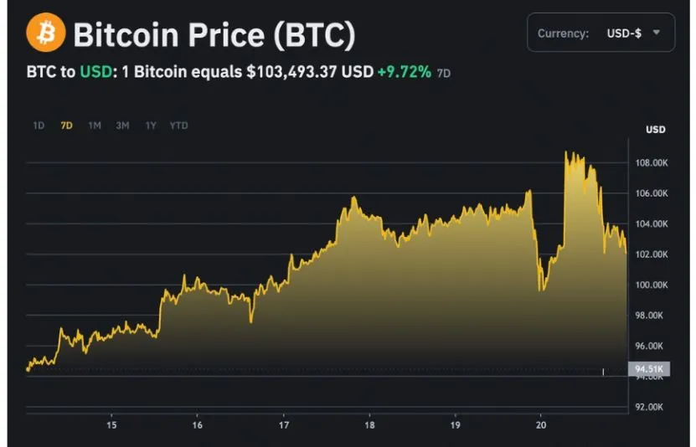This screenshot has height=447, width=696.
Task: Click the $103,493.37 price value
Action: (x=292, y=73)
